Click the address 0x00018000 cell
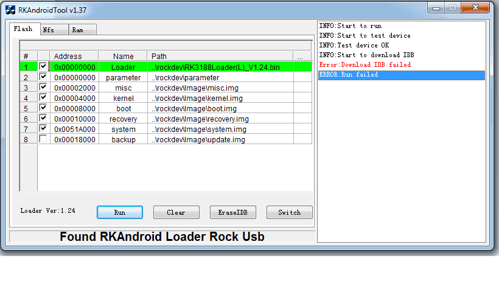The width and height of the screenshot is (499, 281). tap(74, 140)
